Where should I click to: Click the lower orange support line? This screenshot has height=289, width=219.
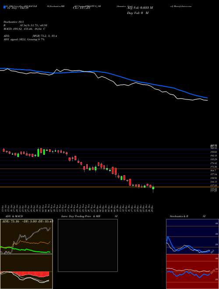click(109, 187)
